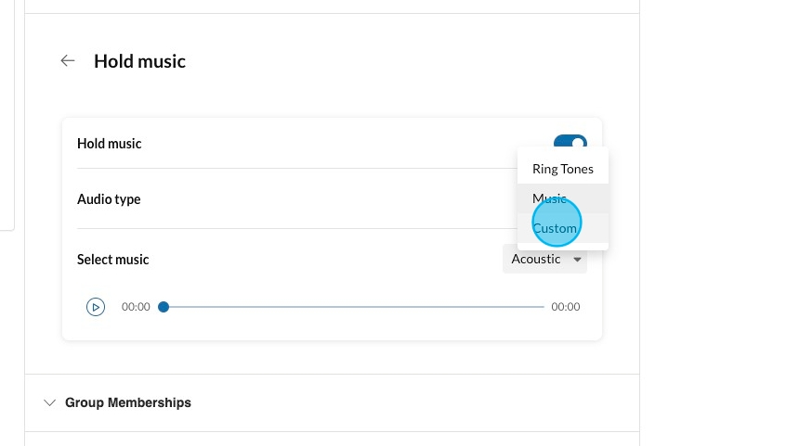799x446 pixels.
Task: Click the elapsed time label left of slider
Action: point(136,307)
